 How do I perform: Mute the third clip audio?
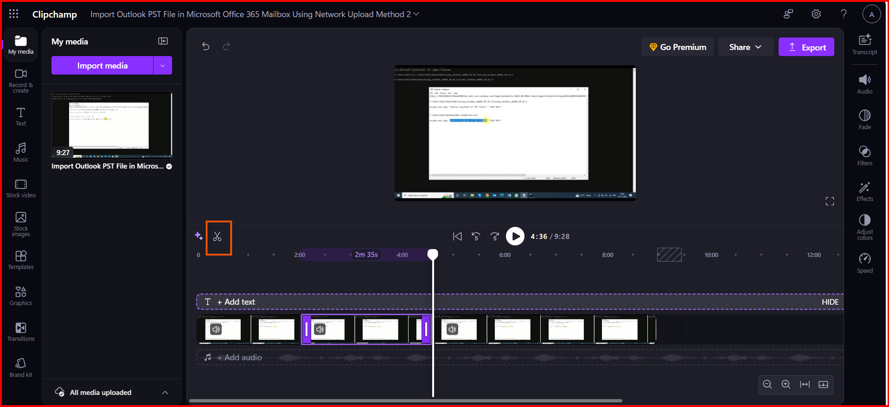click(x=452, y=329)
